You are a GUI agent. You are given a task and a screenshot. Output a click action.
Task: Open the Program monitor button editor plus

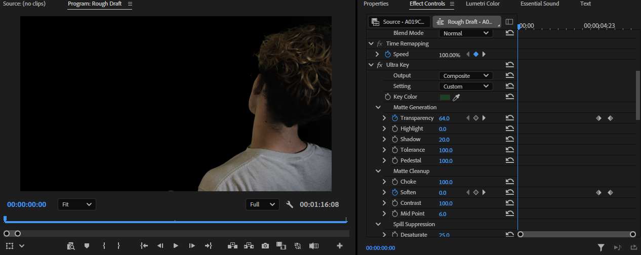coord(340,246)
